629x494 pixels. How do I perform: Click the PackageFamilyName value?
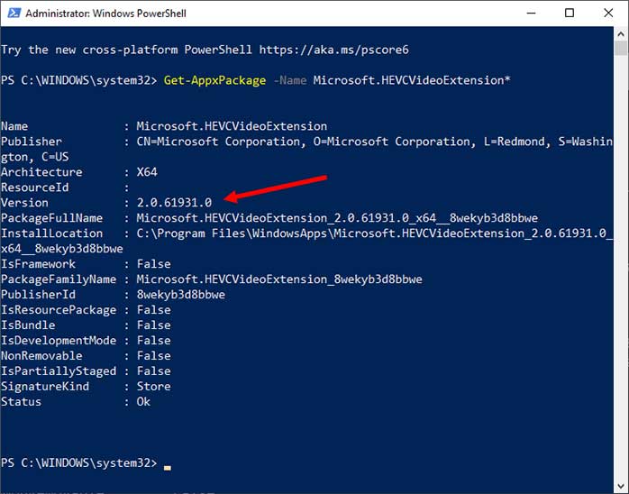point(278,279)
